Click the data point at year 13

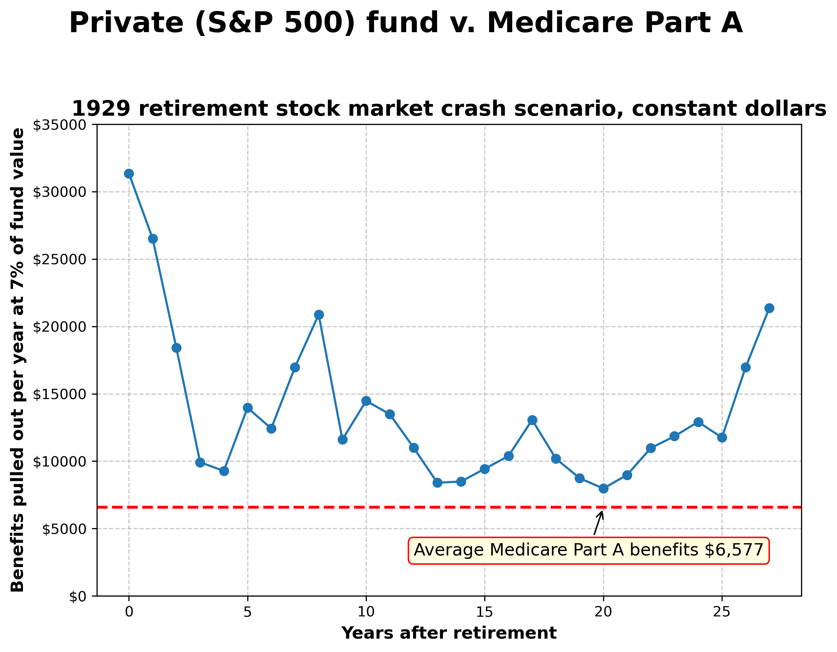pos(437,483)
